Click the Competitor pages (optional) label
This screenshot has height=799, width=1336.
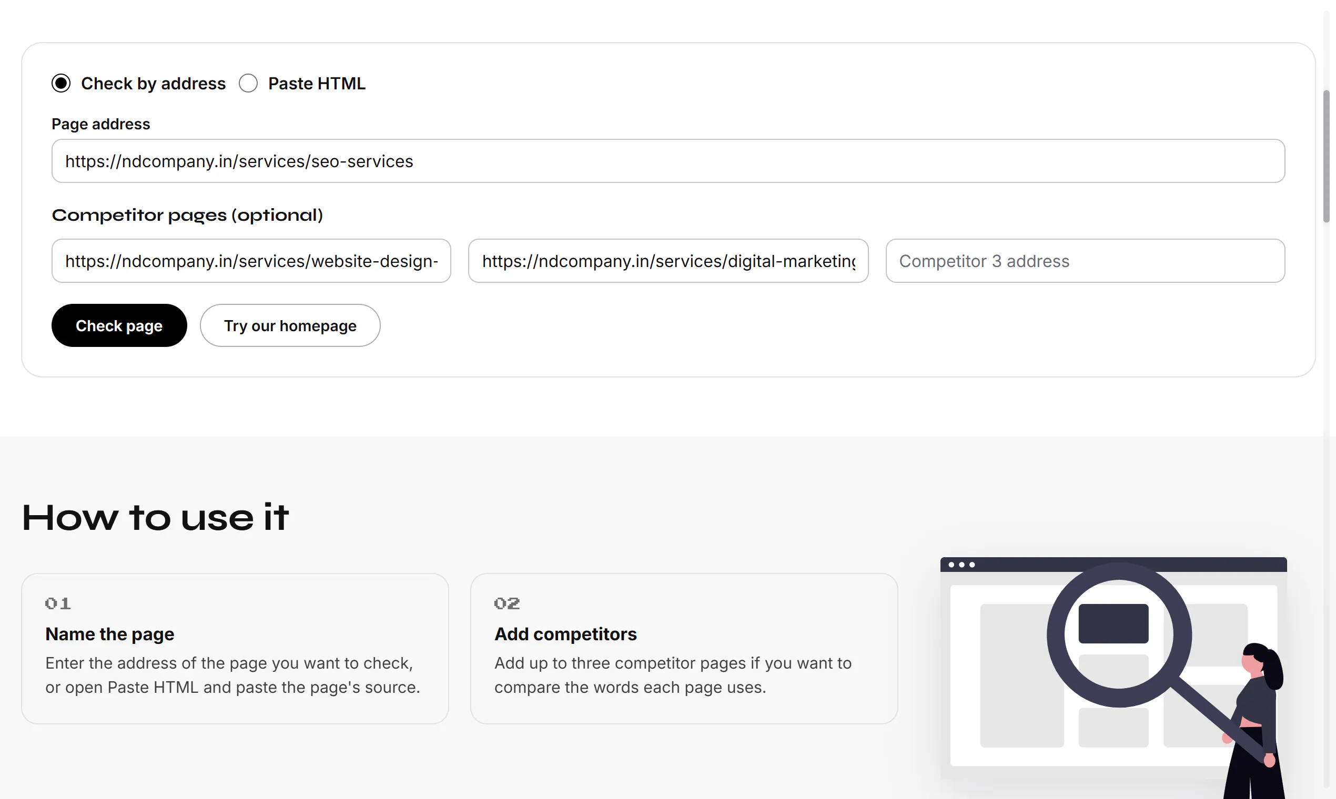187,215
